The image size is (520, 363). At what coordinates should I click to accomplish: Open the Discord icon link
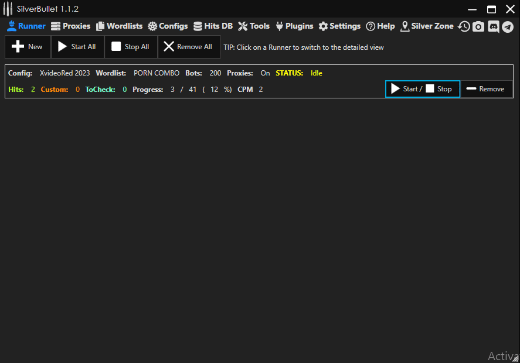click(493, 26)
